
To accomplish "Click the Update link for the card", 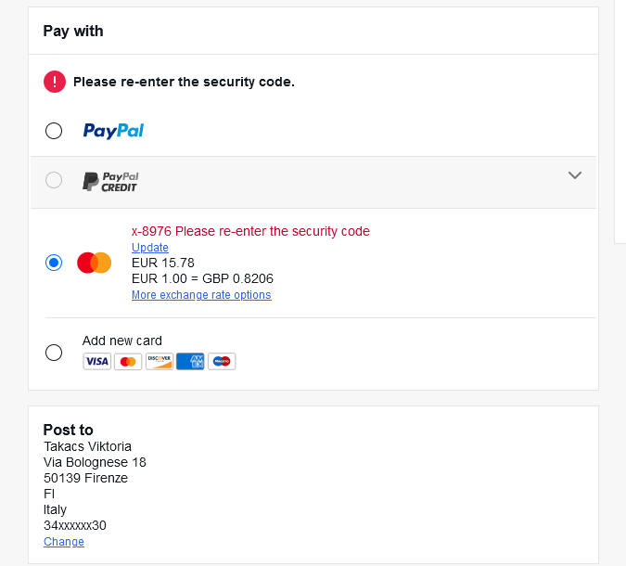I will click(150, 248).
